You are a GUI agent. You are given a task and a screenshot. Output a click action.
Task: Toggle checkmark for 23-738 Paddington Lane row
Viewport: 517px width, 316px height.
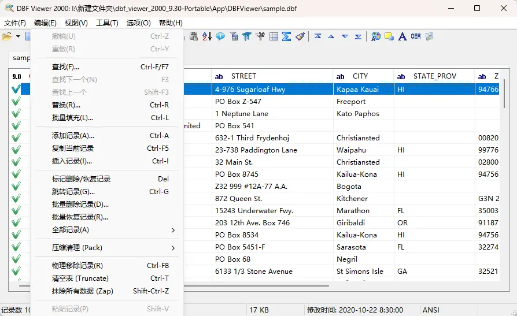click(16, 150)
